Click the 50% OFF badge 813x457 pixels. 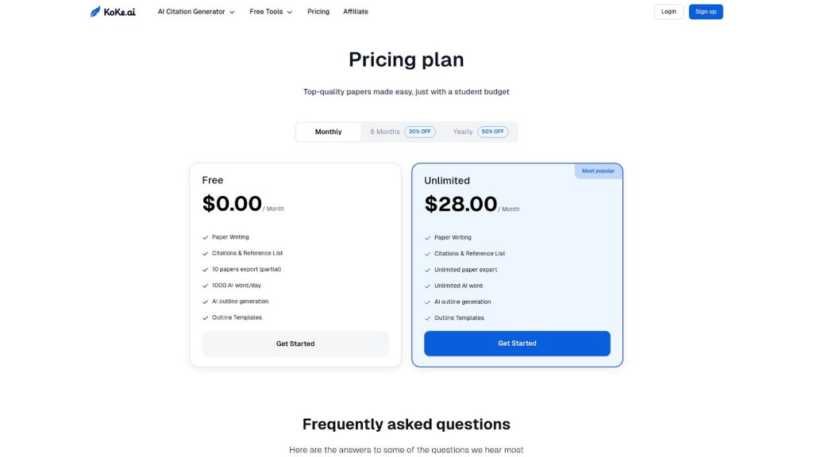tap(492, 132)
